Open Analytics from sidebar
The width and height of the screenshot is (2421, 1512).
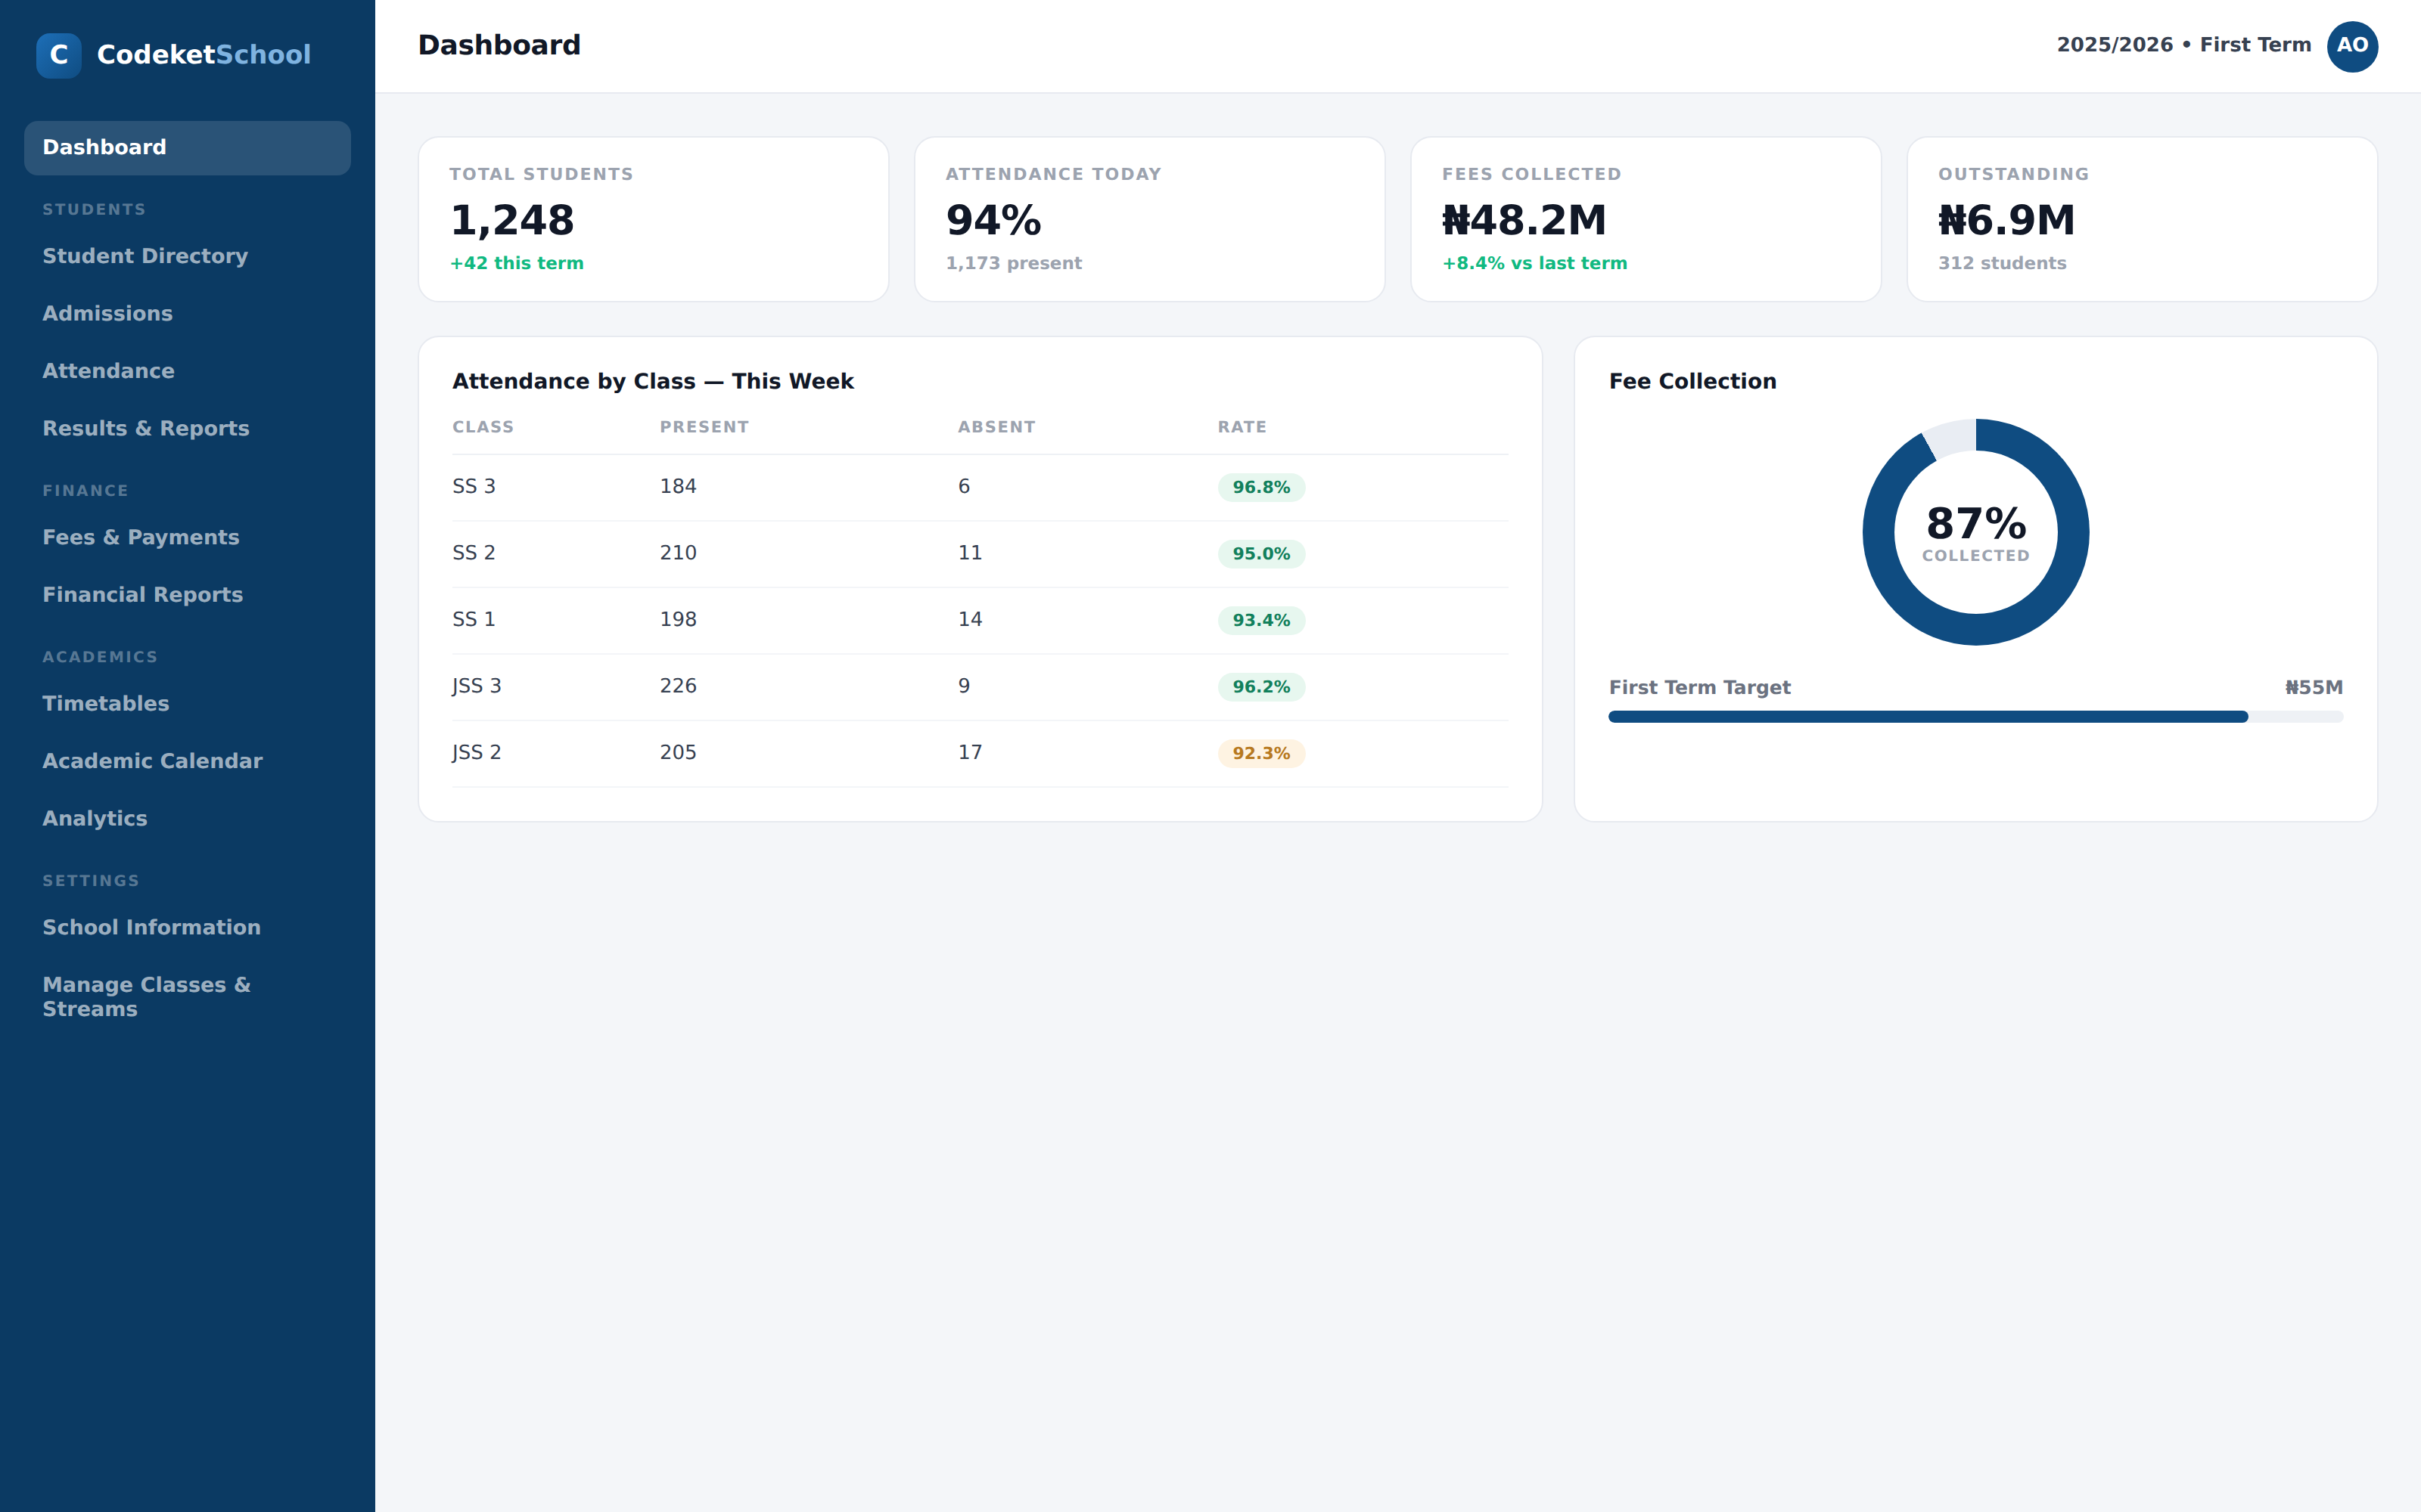187,819
